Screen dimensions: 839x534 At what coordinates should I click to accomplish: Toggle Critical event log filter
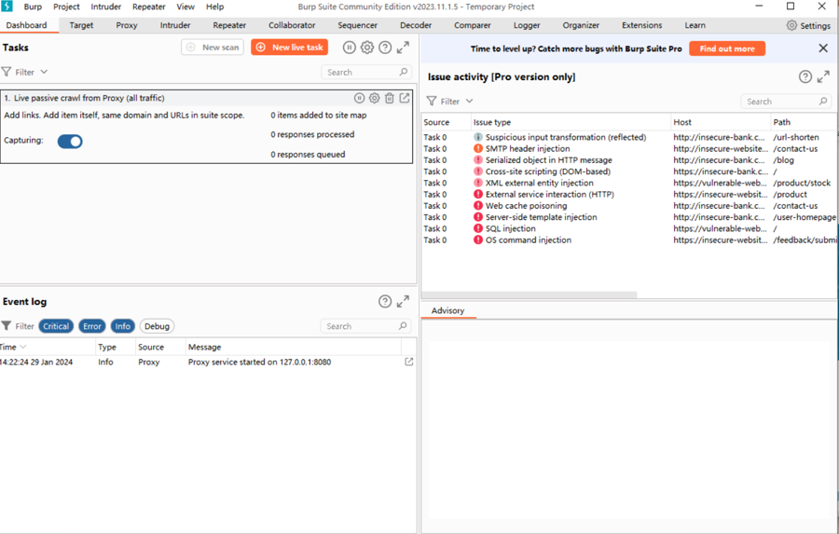click(56, 326)
